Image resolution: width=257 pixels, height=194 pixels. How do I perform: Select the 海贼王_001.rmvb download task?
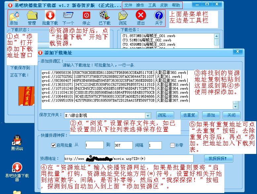point(149,36)
